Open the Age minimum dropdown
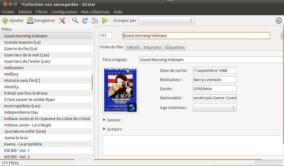This screenshot has width=284, height=166. [215, 108]
